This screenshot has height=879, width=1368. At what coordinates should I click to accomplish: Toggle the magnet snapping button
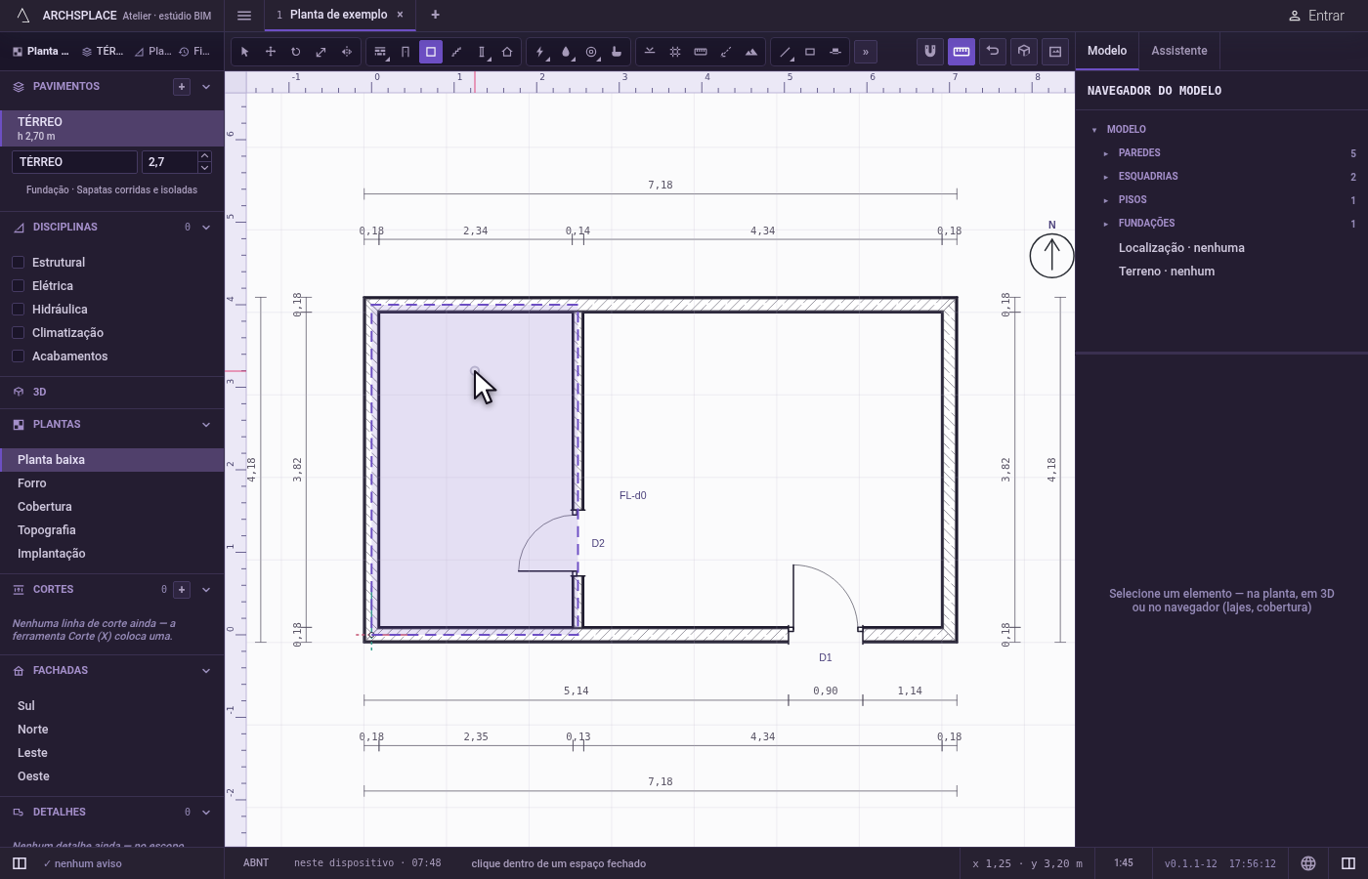coord(930,51)
